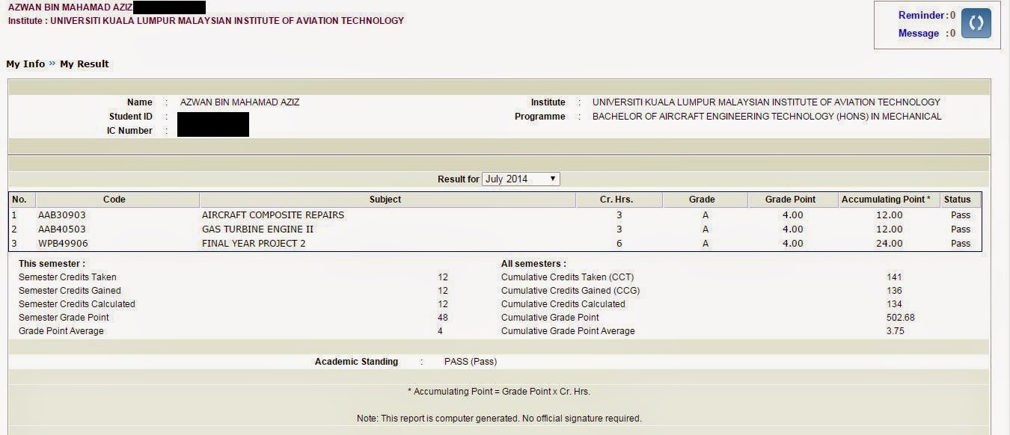Screen dimensions: 1010x435
Task: Click the breadcrumb arrow separator icon
Action: 52,64
